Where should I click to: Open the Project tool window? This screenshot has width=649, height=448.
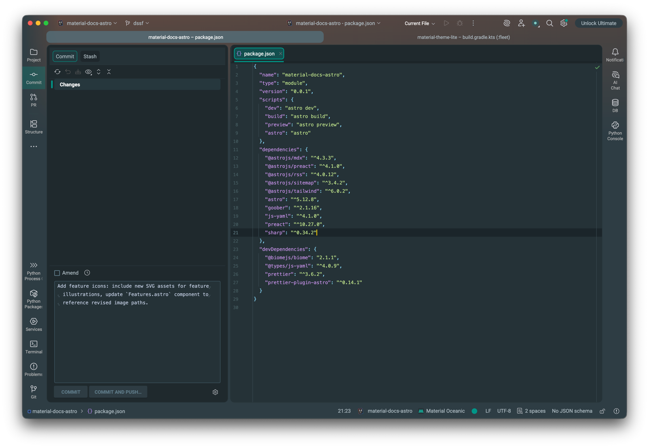point(34,55)
